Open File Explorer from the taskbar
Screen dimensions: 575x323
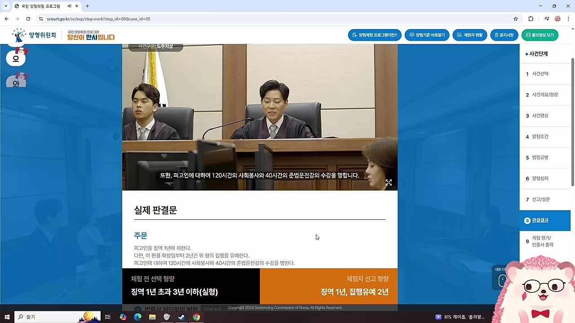(x=152, y=317)
